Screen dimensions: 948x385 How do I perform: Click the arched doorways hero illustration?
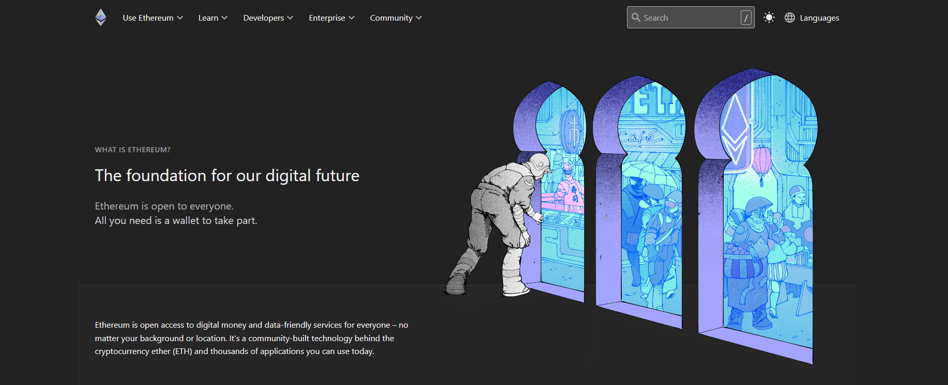coord(631,216)
